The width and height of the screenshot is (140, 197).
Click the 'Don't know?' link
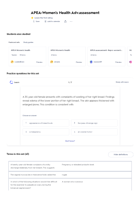click(70, 141)
